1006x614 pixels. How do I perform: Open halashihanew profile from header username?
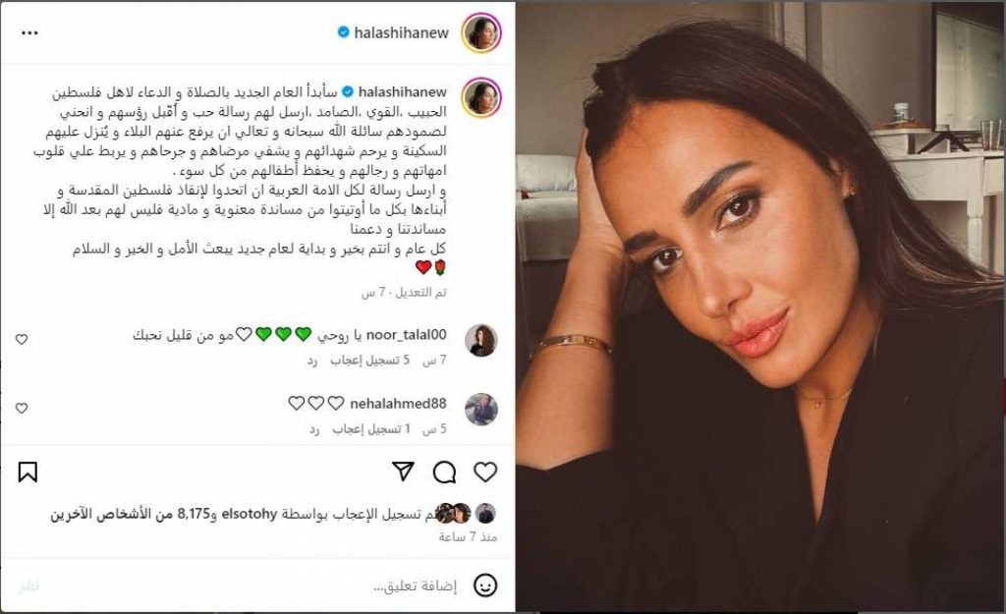pos(401,32)
